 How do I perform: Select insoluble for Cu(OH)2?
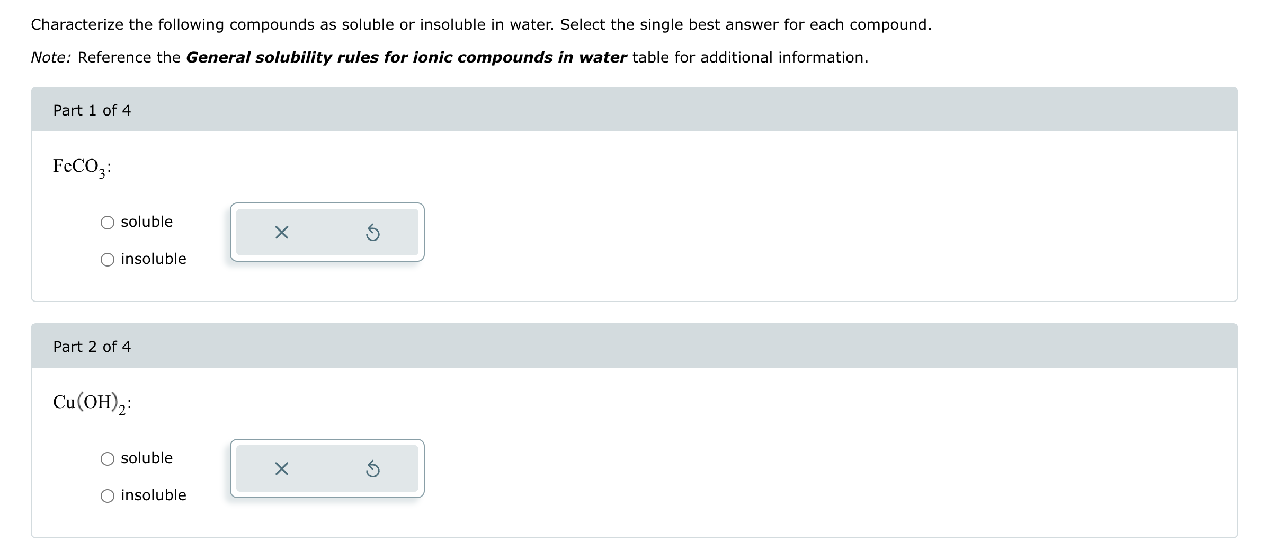[108, 495]
